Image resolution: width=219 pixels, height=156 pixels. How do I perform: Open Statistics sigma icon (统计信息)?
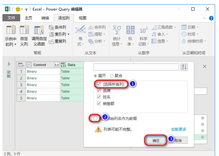point(117,30)
